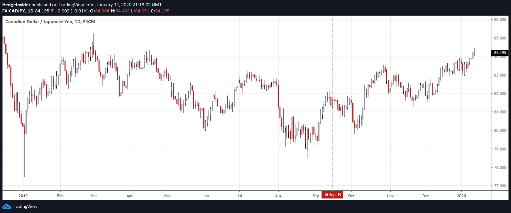Click the 80.000 price axis label
The image size is (511, 213).
500,130
